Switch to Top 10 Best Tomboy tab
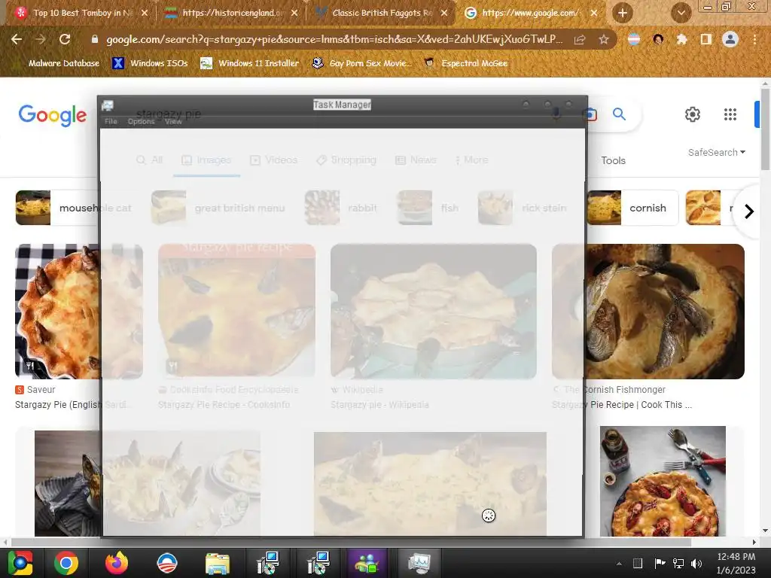Viewport: 771px width, 578px height. (x=83, y=13)
